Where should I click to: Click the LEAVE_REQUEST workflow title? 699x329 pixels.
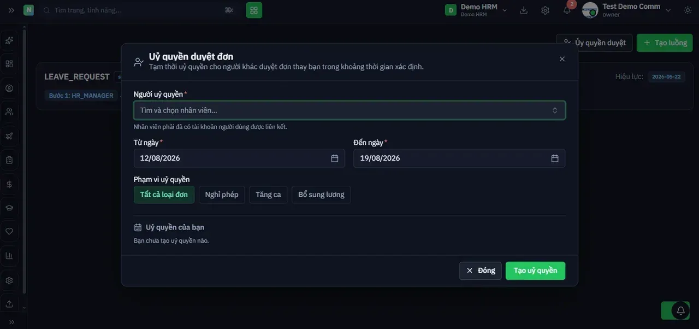click(77, 77)
